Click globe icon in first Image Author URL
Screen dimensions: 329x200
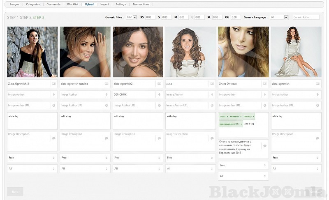(x=53, y=106)
